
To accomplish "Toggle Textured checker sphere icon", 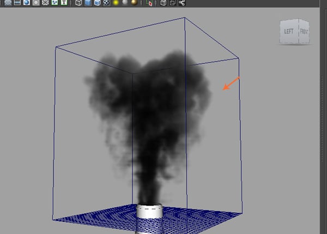I will [x=107, y=3].
